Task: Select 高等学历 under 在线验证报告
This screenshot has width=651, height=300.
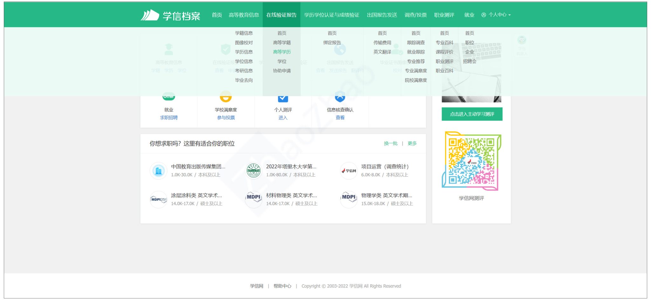Action: [282, 52]
